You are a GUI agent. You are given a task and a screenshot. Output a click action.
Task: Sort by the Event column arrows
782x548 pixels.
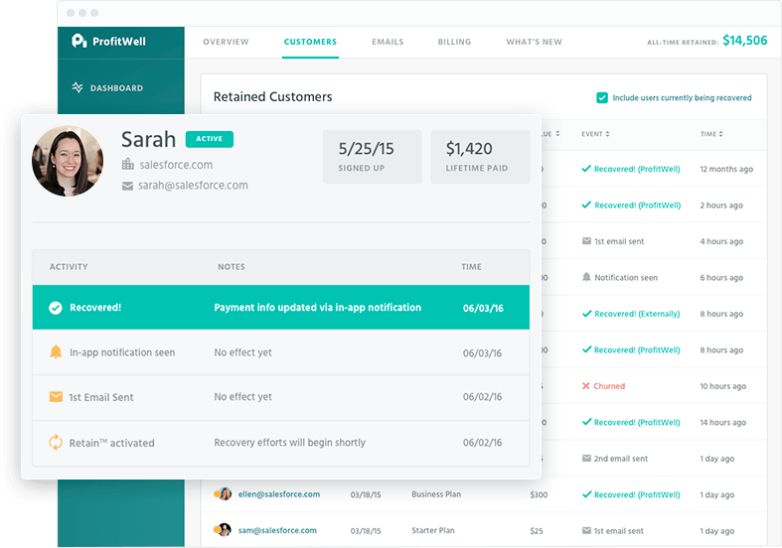[607, 134]
